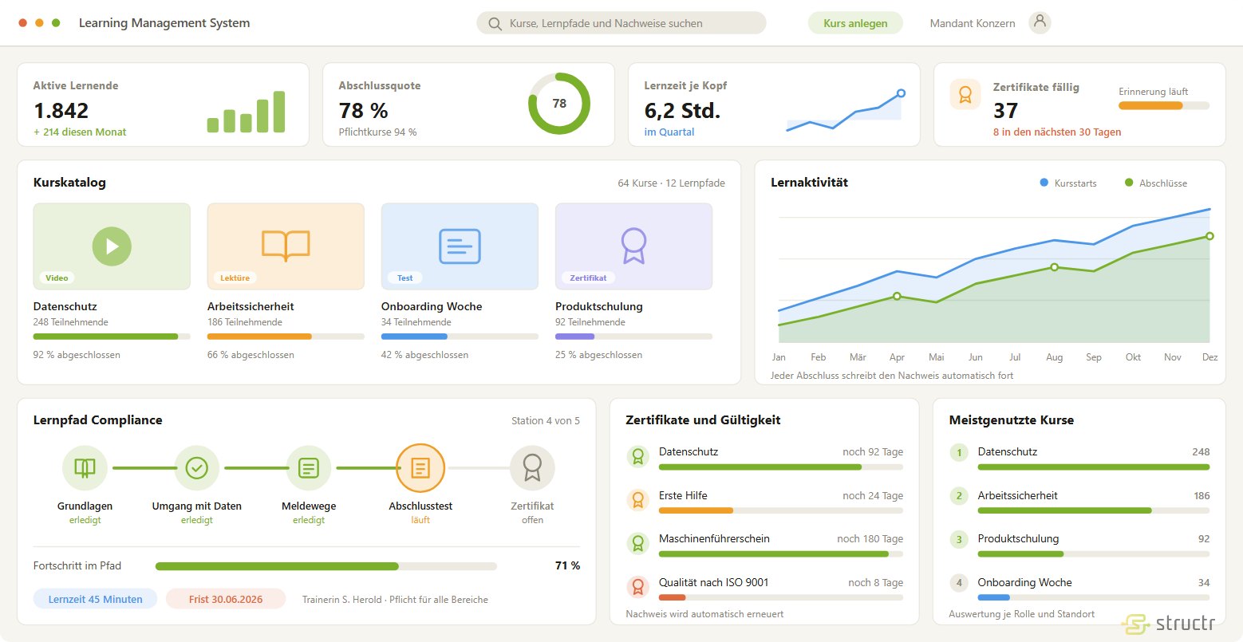Open the Abschlusstest station icon
This screenshot has width=1243, height=642.
coord(420,468)
